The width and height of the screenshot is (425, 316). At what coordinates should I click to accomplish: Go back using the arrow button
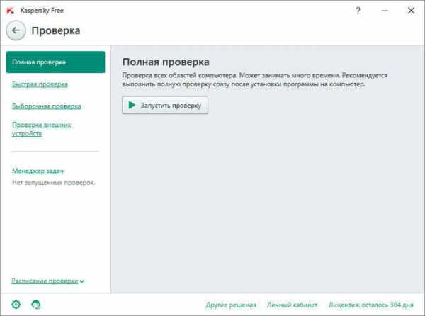pyautogui.click(x=16, y=30)
